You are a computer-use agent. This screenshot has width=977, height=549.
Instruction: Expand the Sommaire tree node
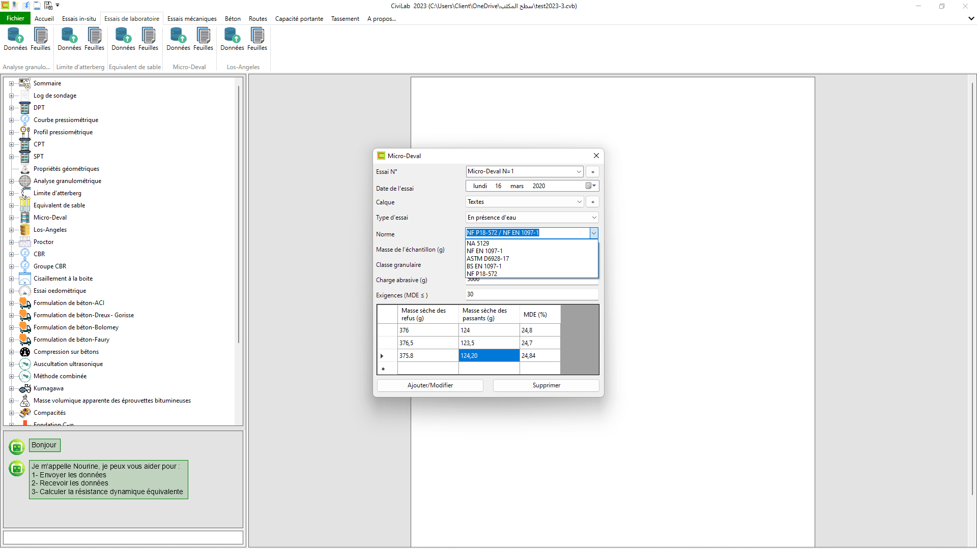pyautogui.click(x=11, y=83)
